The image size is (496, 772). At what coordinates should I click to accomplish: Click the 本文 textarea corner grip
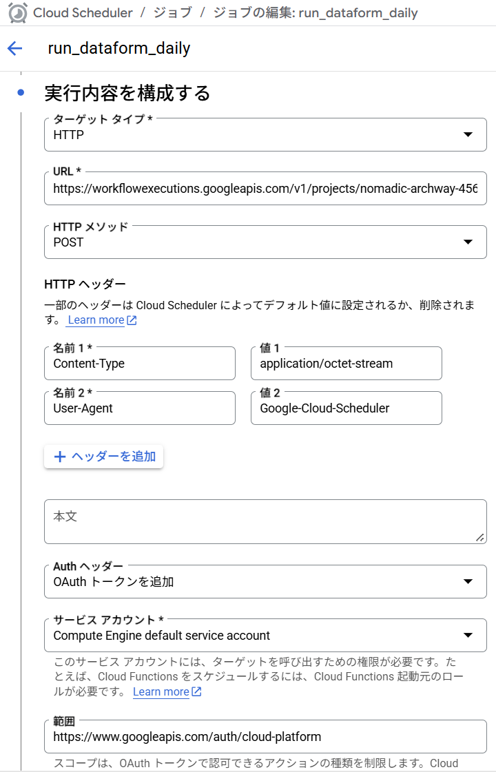coord(479,538)
